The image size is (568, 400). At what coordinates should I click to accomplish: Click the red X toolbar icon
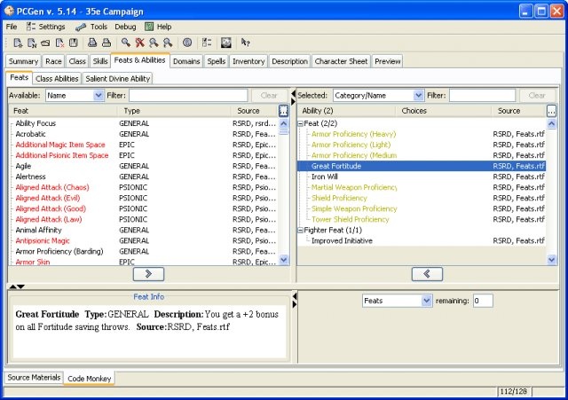click(140, 43)
